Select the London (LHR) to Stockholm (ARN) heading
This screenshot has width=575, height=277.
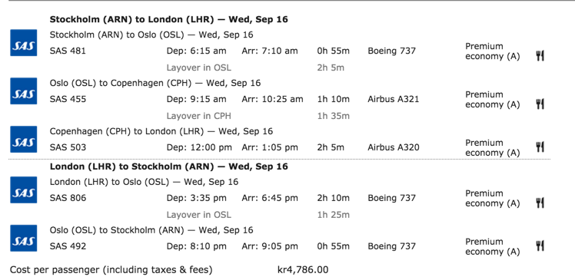click(x=168, y=167)
